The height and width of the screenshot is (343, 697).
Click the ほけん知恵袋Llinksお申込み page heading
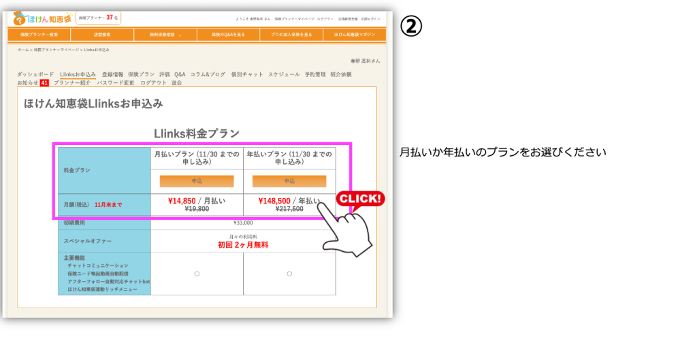(93, 104)
